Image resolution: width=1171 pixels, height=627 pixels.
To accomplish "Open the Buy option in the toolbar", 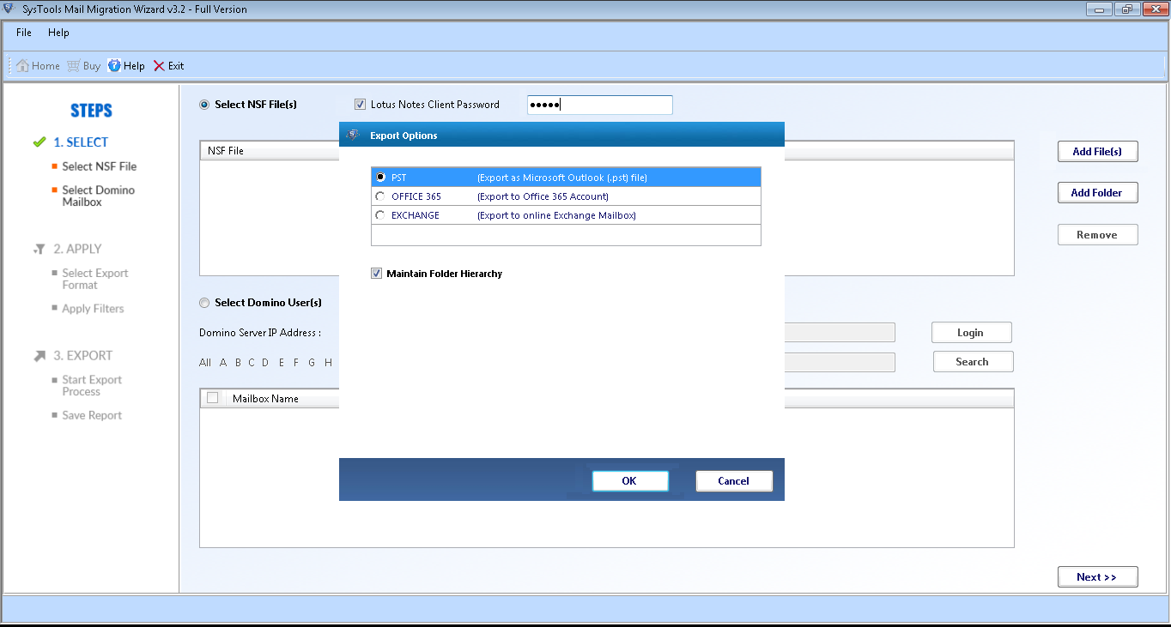I will click(x=83, y=65).
